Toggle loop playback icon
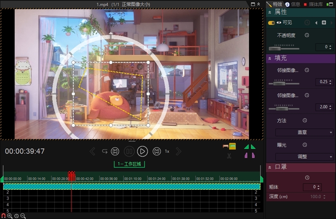This screenshot has height=219, width=336. coord(105,152)
